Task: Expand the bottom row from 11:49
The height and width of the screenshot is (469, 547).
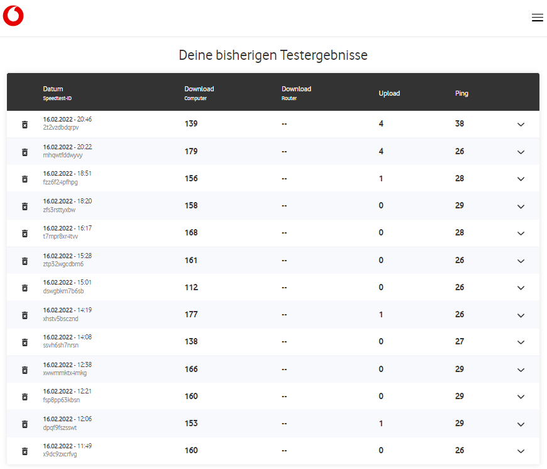Action: click(x=521, y=451)
